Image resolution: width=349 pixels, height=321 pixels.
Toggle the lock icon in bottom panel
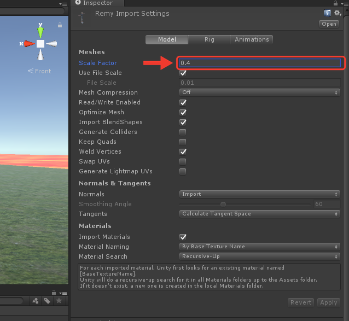[54, 293]
